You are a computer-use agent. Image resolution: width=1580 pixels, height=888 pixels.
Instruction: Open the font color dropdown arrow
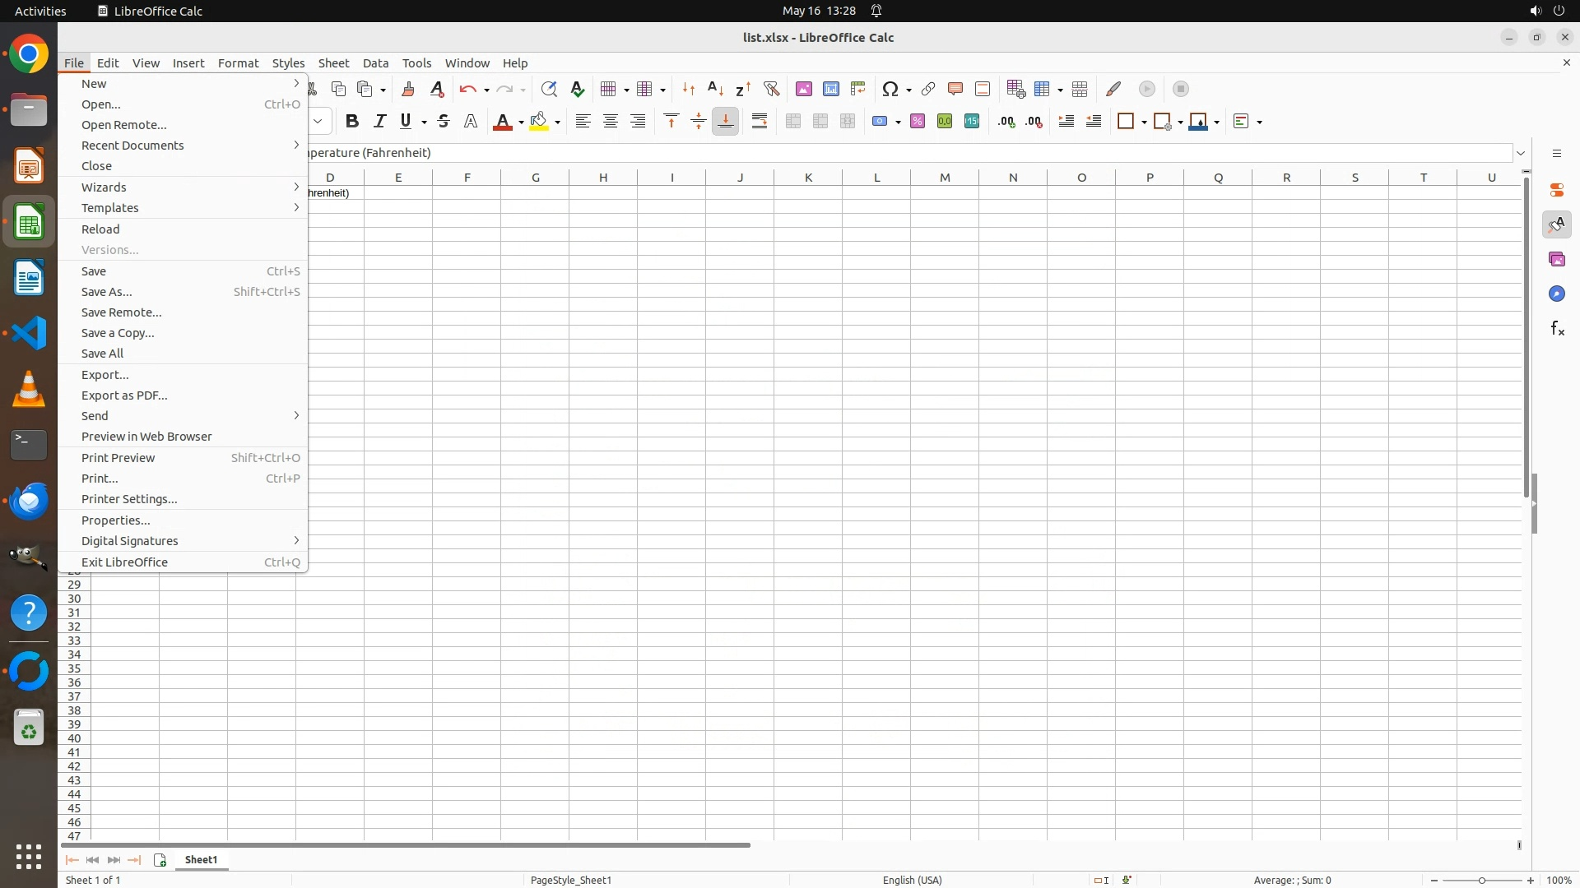pos(521,123)
